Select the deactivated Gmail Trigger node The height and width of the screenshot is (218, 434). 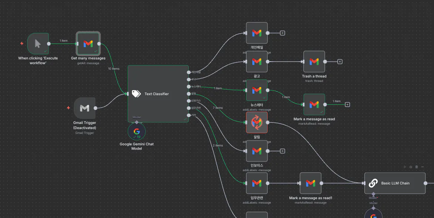coord(85,108)
